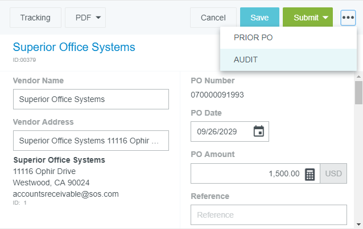
Task: Edit the PO Date text field
Action: coord(221,132)
